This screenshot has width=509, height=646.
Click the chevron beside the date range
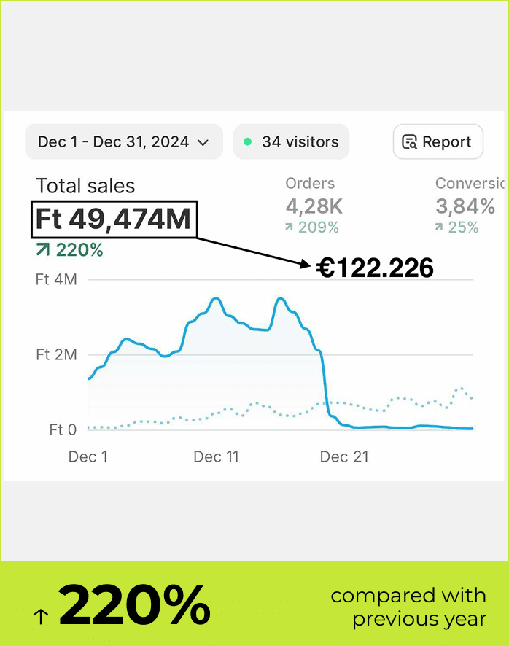(203, 142)
